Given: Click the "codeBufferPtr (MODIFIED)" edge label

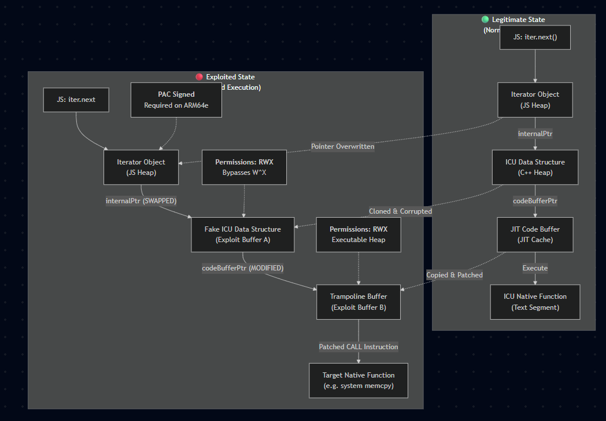Looking at the screenshot, I should point(242,268).
